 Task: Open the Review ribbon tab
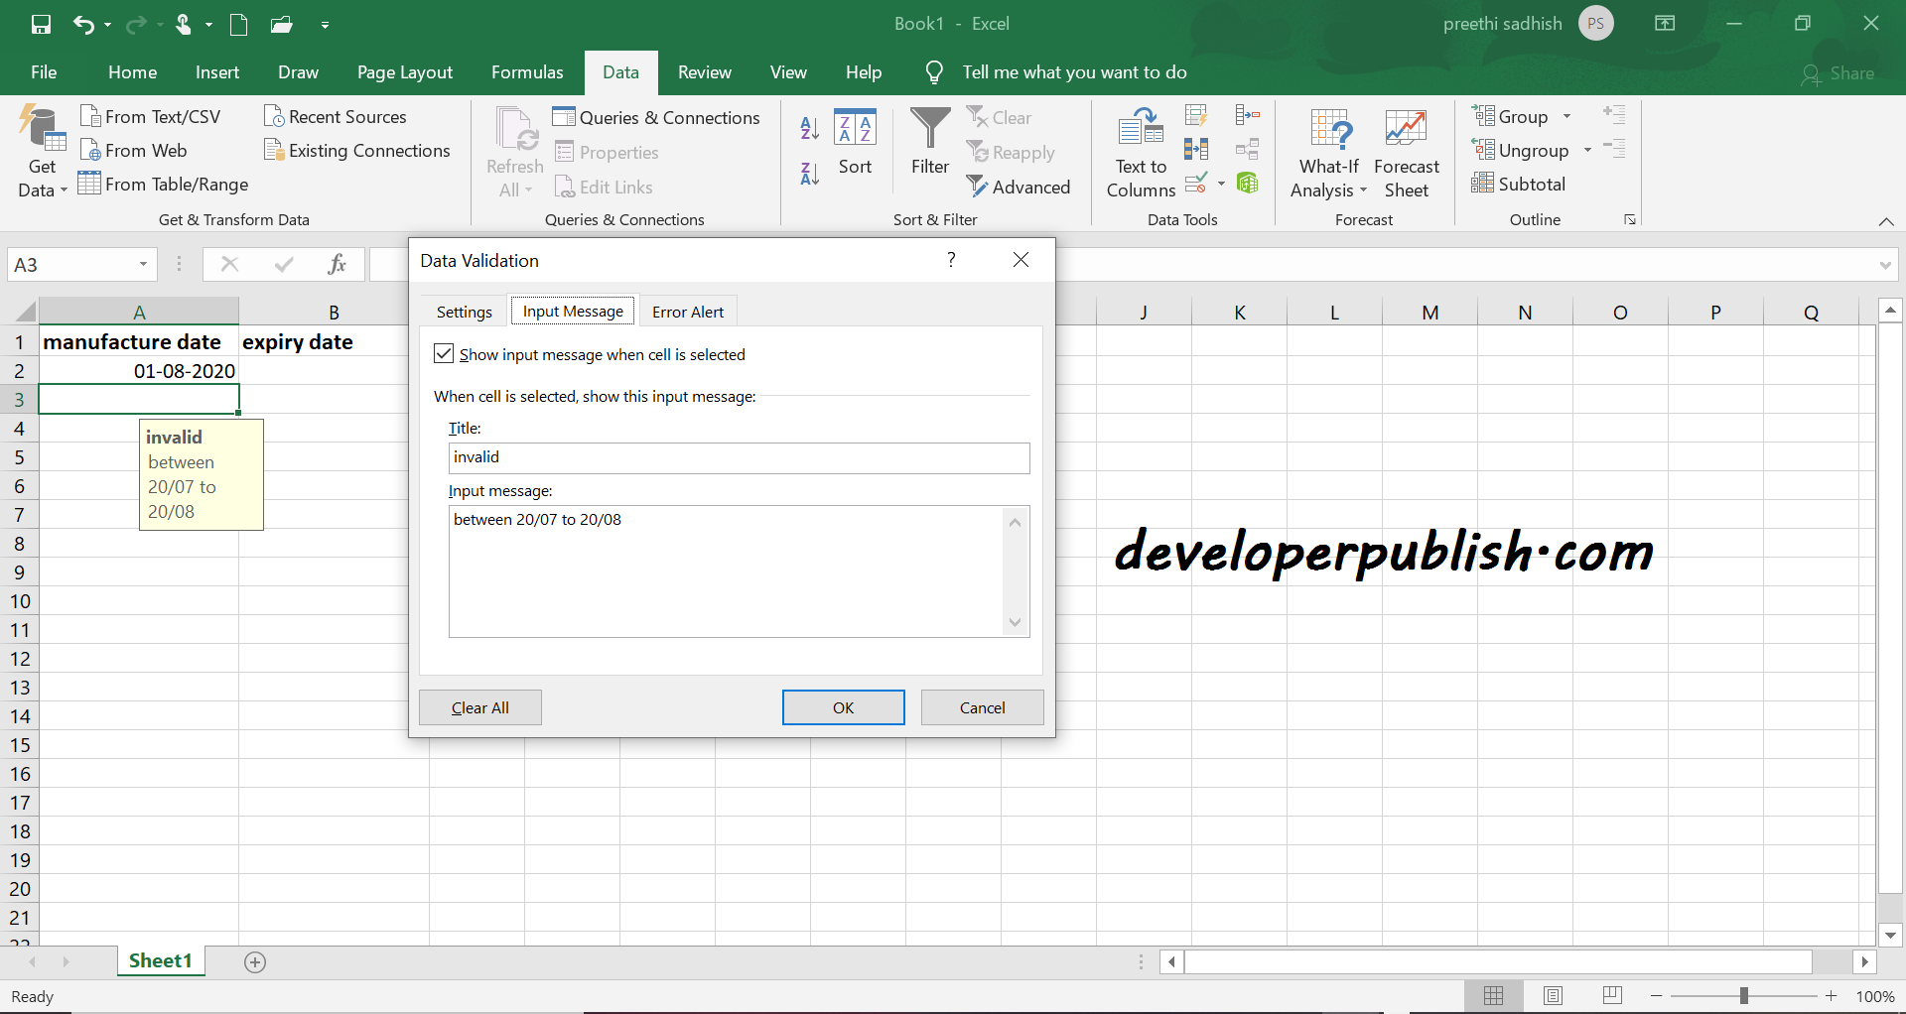[704, 71]
